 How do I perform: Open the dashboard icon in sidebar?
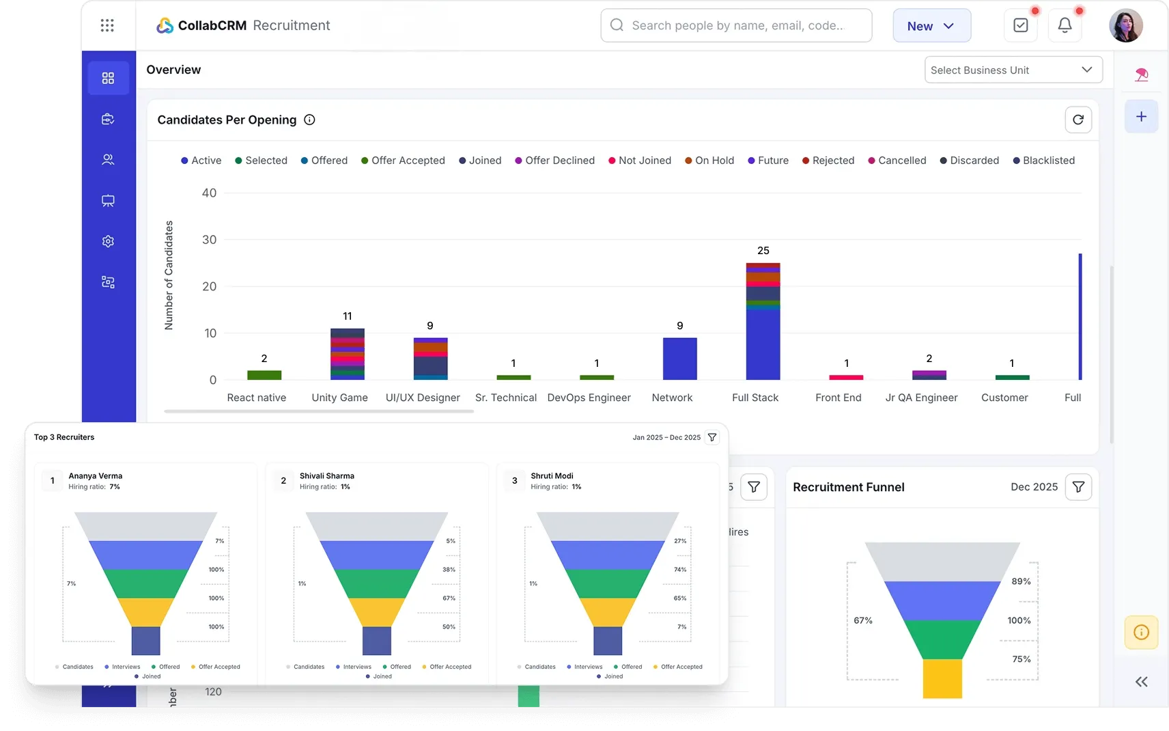[108, 78]
